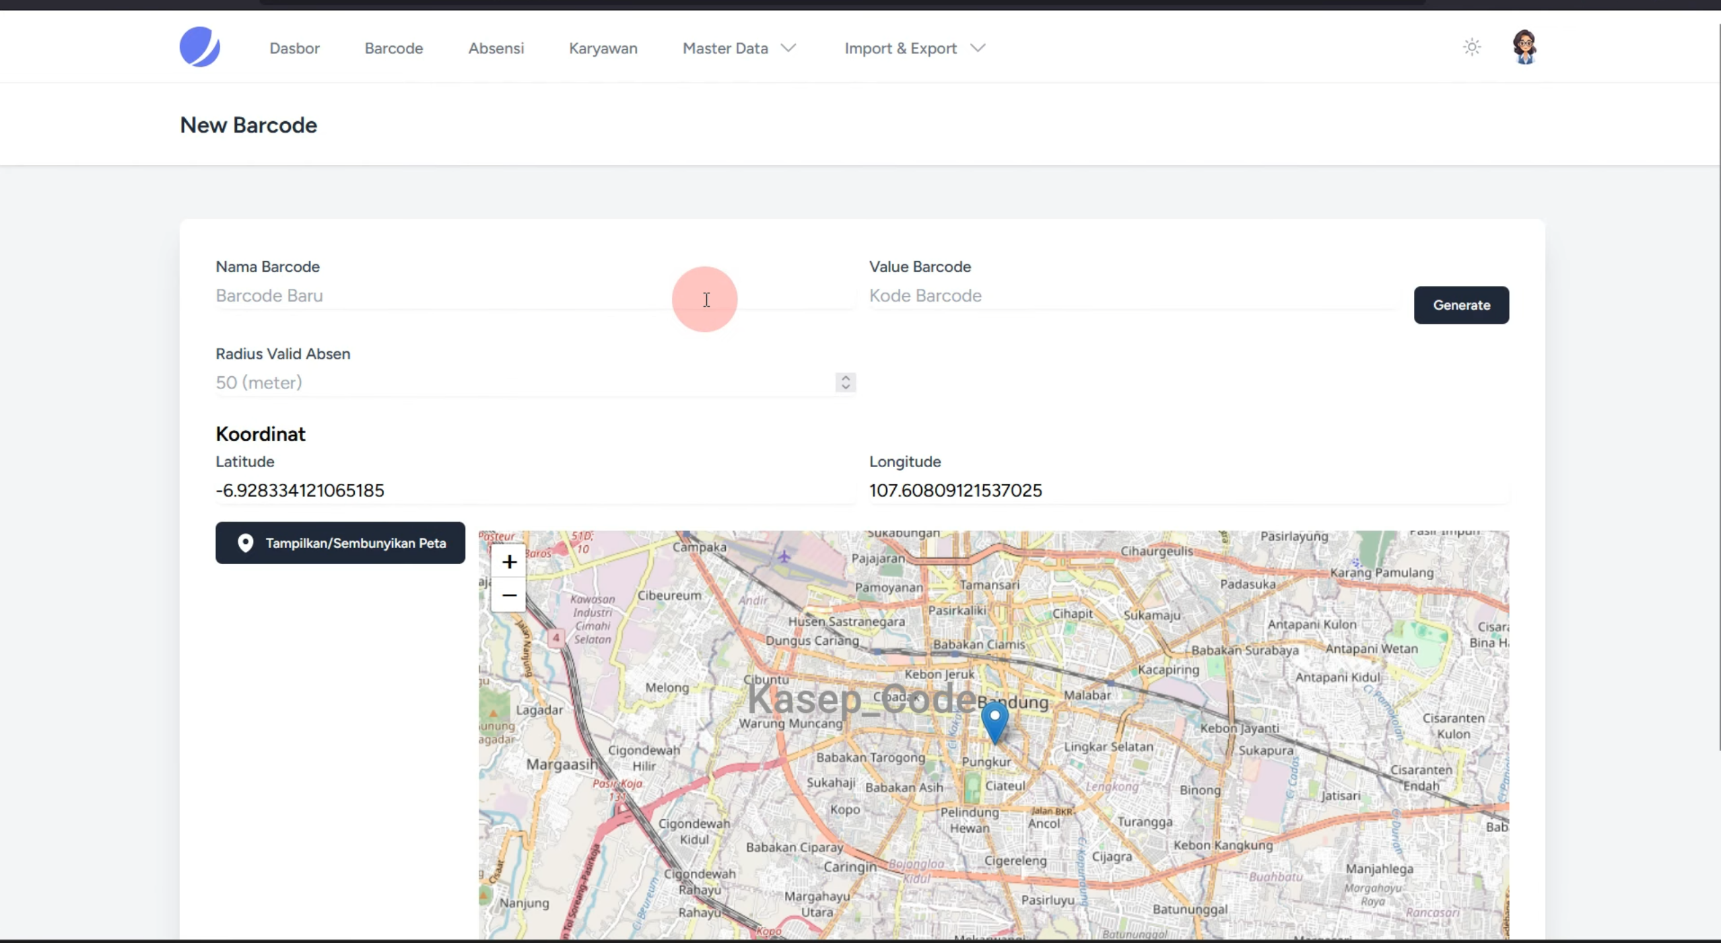Open the user avatar menu
This screenshot has width=1721, height=943.
1524,47
